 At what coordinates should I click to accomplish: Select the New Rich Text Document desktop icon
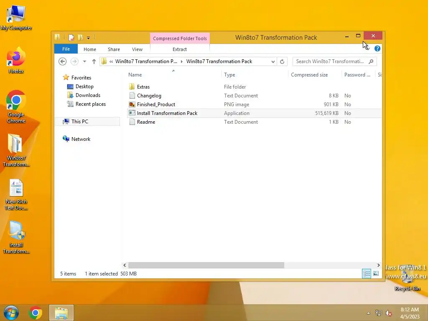pyautogui.click(x=16, y=194)
